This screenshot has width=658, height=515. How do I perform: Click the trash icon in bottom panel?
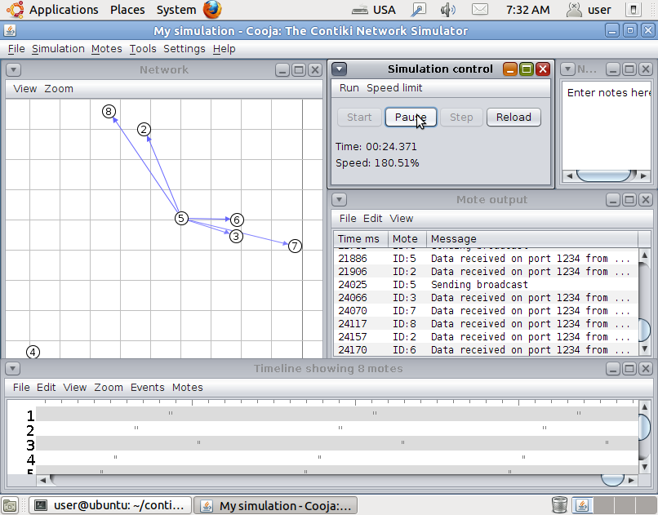[559, 505]
